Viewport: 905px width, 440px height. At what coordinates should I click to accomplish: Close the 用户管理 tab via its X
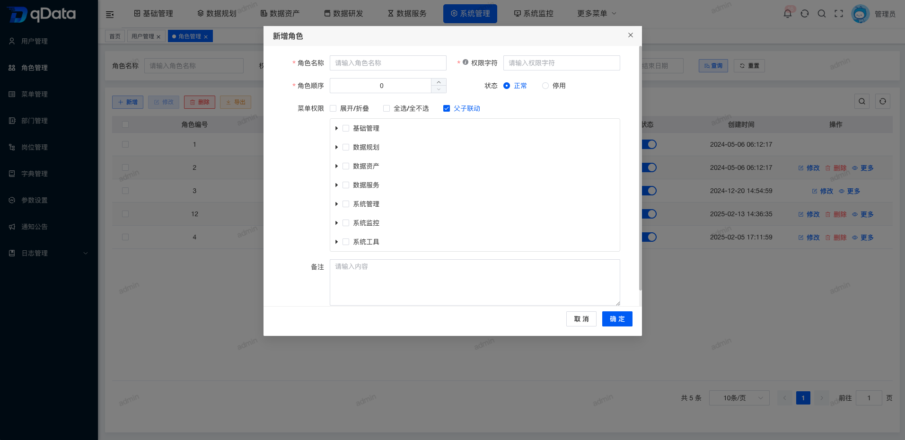tap(158, 37)
